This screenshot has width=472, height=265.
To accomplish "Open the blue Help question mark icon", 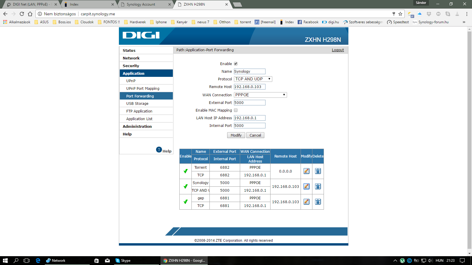I will coord(159,150).
